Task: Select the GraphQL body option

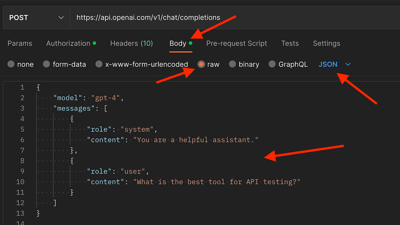Action: pyautogui.click(x=272, y=64)
